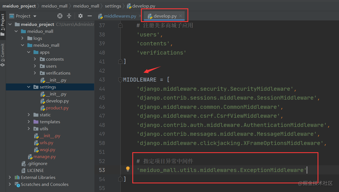Fold the MIDDLEWARE list at line 43
Viewport: 339px width, 192px height.
[120, 80]
